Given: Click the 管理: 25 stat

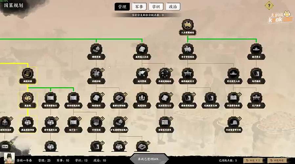Looking at the screenshot, I should [44, 160].
